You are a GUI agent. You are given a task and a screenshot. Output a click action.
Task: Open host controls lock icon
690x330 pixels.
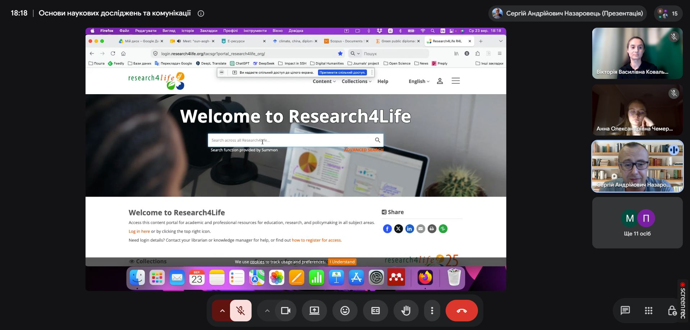pos(672,311)
